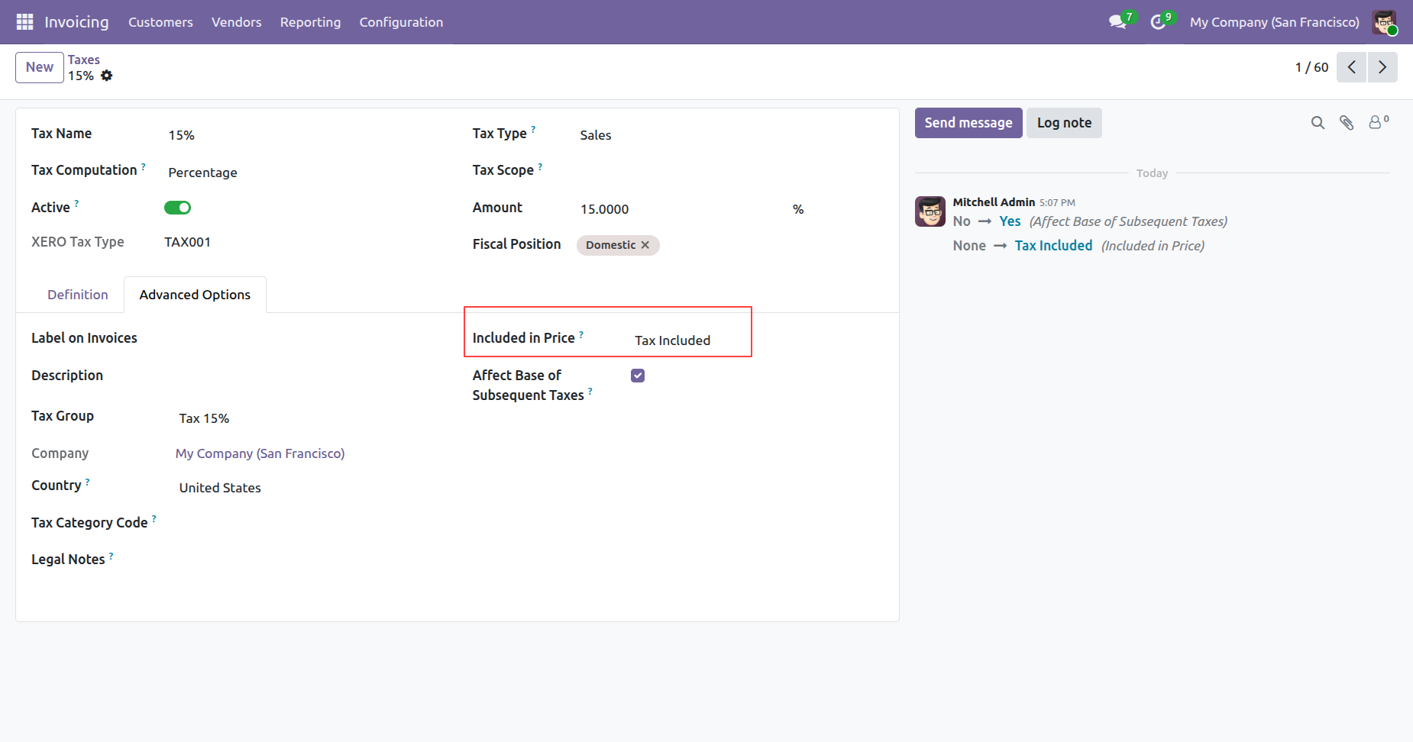Open the Configuration menu
1413x742 pixels.
(401, 22)
